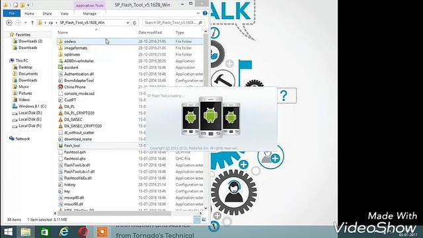
Task: Select the assistant application file
Action: [71, 67]
